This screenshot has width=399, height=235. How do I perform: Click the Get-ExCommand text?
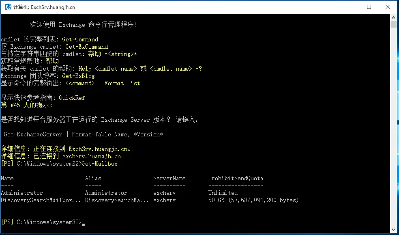click(86, 47)
